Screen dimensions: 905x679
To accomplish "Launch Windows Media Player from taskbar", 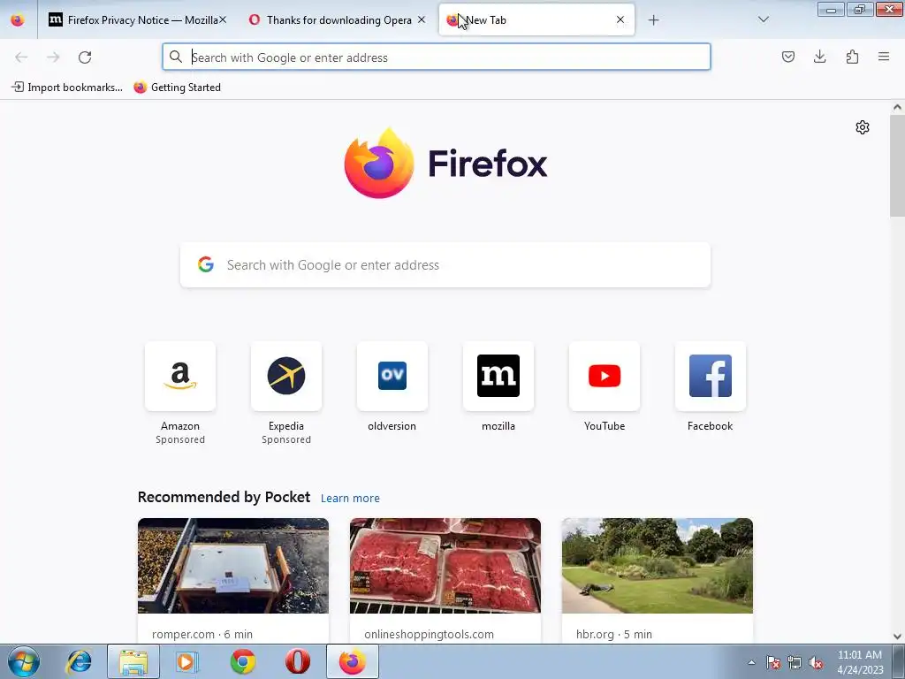I will [x=186, y=661].
